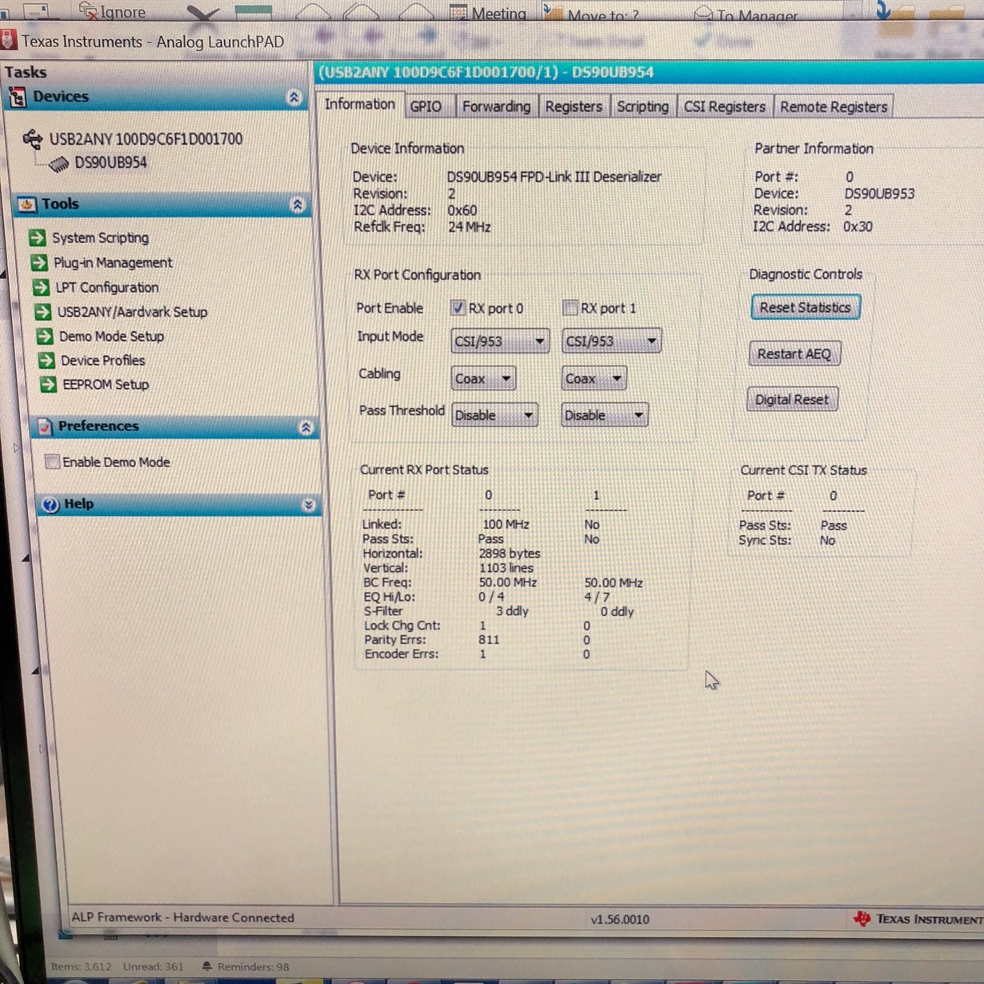Open the Forwarding tab

[x=496, y=106]
